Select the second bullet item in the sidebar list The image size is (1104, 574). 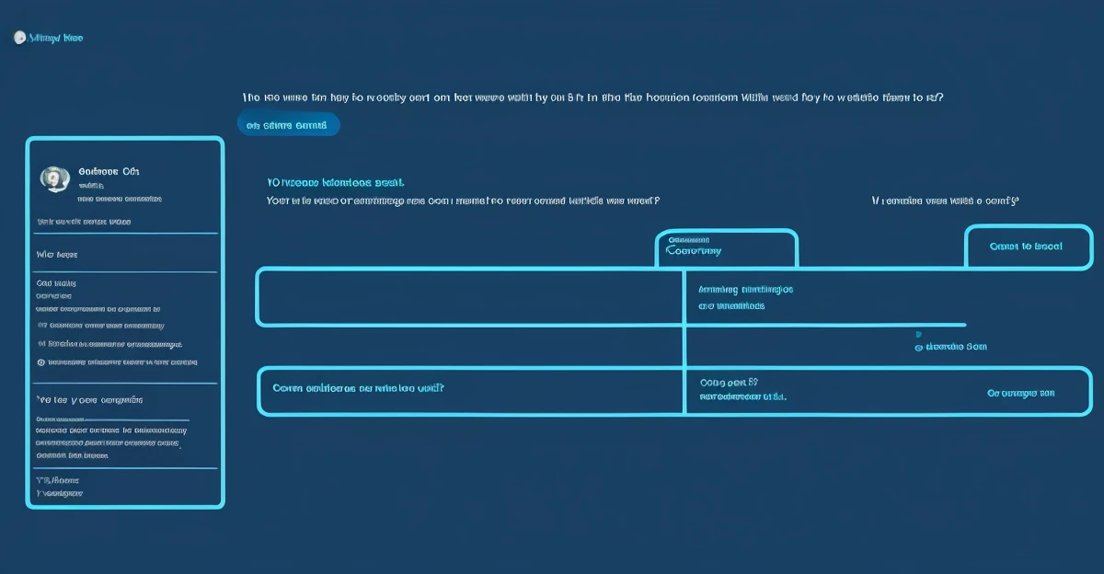tap(110, 344)
